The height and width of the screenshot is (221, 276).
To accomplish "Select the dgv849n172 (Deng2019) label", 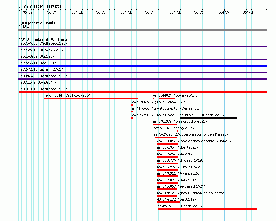I will tap(176, 199).
